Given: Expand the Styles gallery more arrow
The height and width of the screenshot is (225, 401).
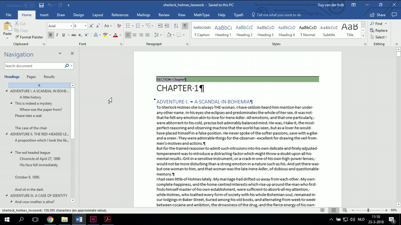Looking at the screenshot, I should tap(363, 36).
